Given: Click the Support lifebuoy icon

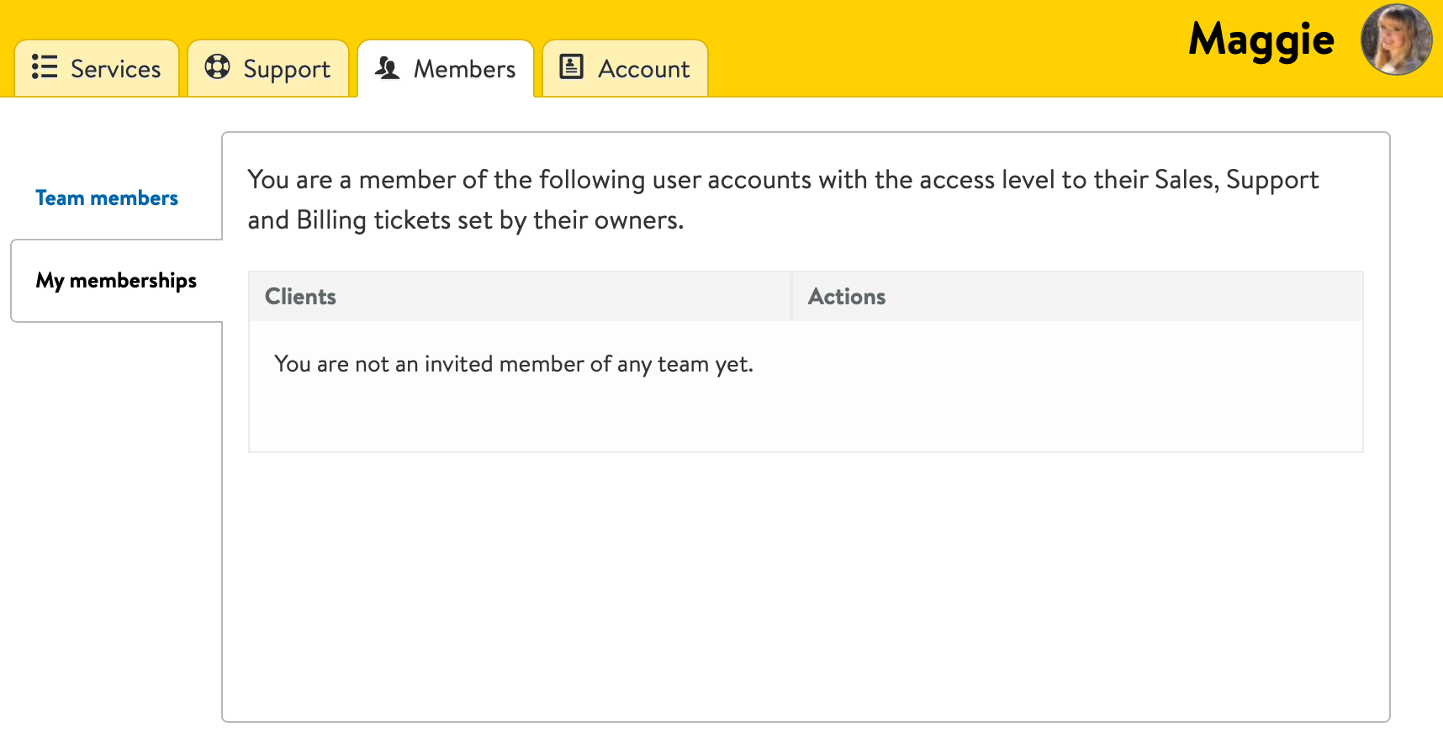Looking at the screenshot, I should pyautogui.click(x=217, y=66).
